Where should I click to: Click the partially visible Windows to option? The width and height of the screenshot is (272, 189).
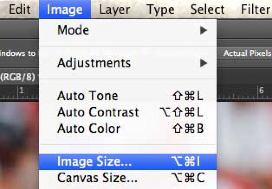click(19, 53)
